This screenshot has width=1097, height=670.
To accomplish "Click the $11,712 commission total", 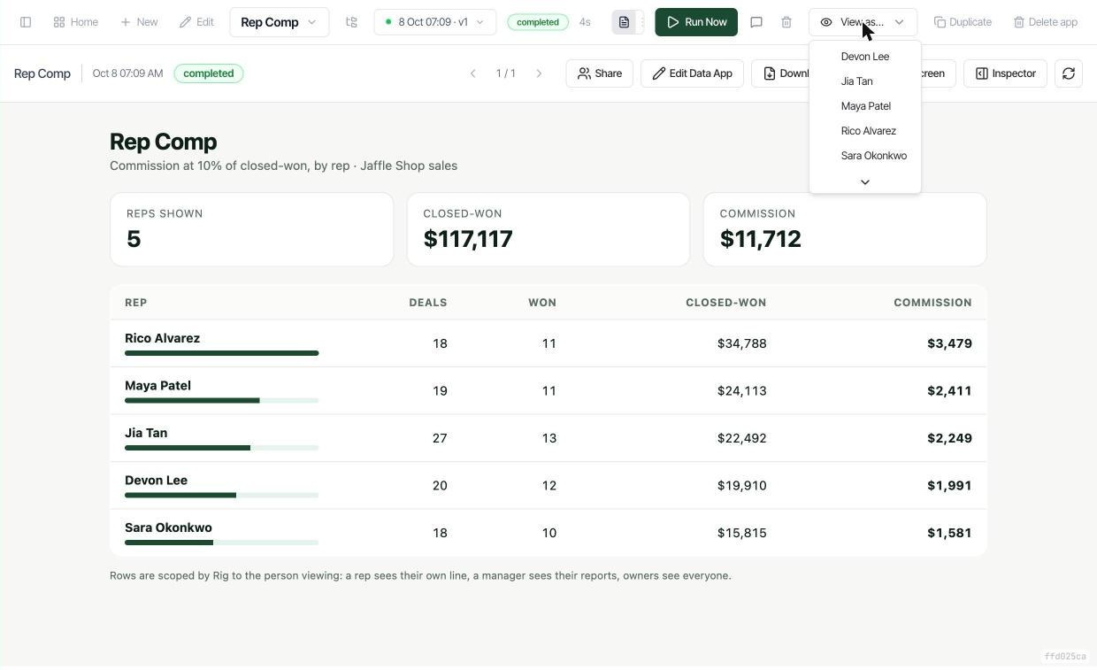I will pyautogui.click(x=761, y=239).
